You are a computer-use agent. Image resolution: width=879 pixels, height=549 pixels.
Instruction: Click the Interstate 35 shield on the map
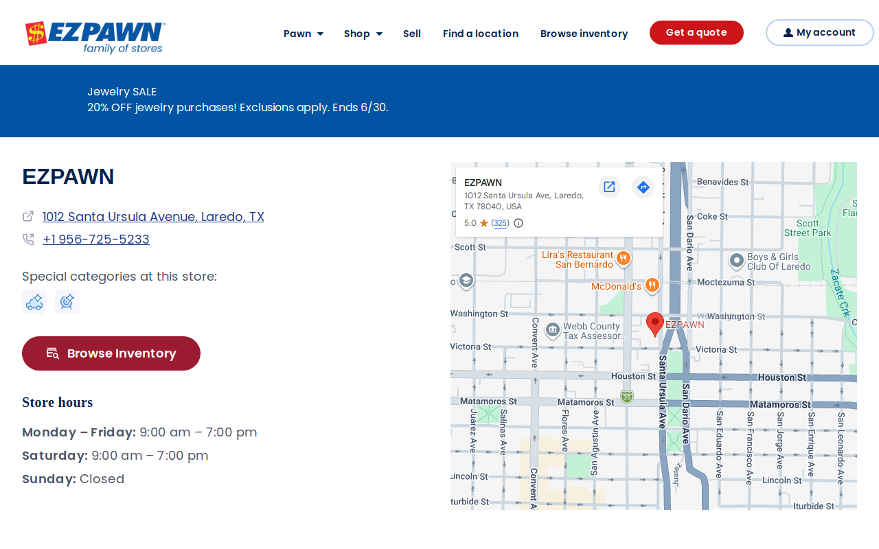click(627, 397)
